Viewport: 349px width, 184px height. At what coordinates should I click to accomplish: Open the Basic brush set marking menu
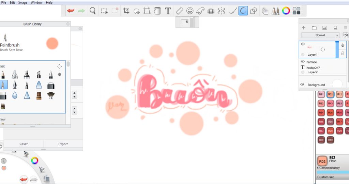pos(59,66)
